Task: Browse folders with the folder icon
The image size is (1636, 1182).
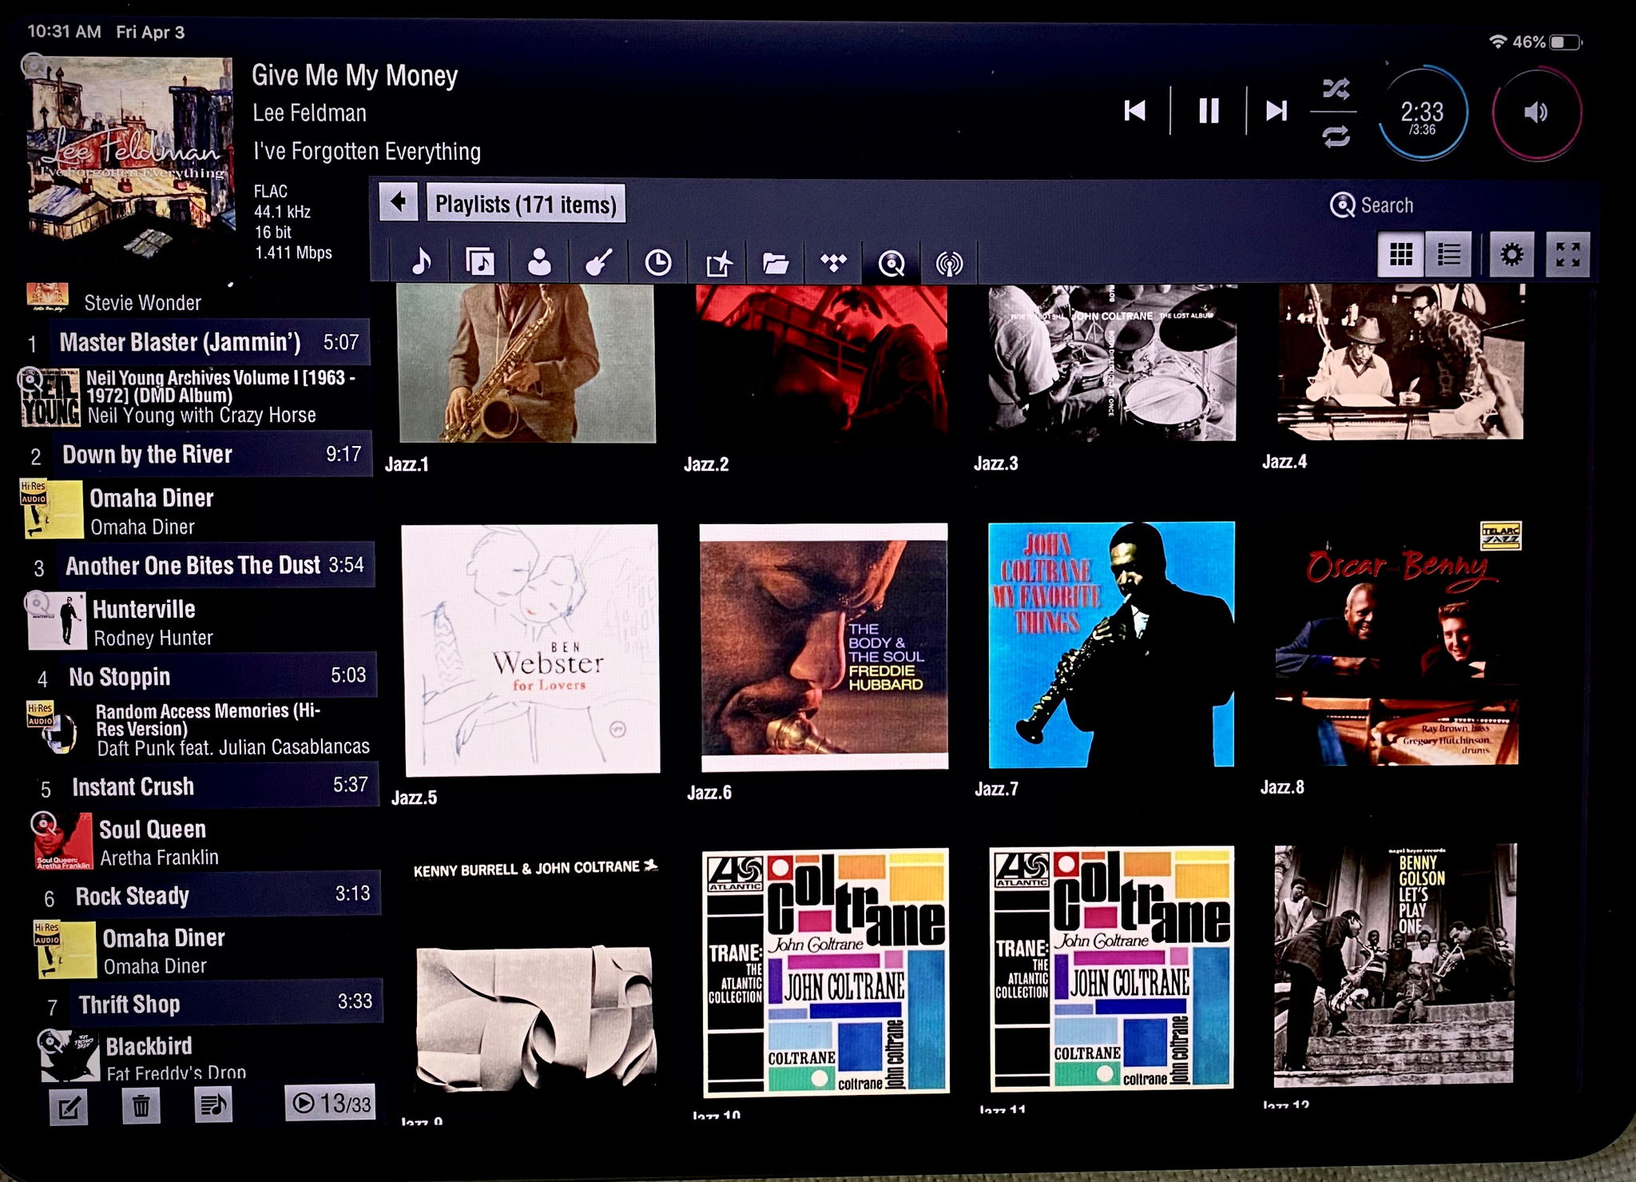Action: point(776,262)
